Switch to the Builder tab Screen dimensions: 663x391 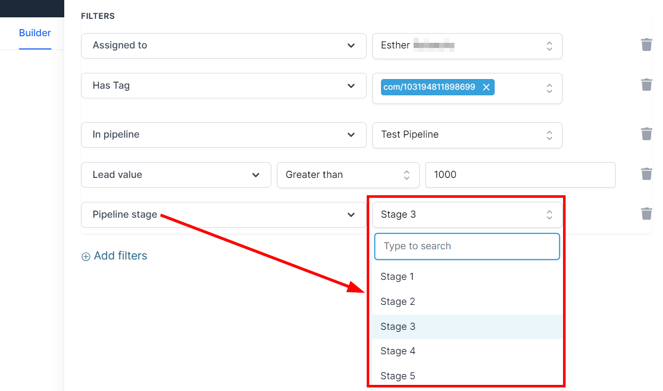(35, 33)
